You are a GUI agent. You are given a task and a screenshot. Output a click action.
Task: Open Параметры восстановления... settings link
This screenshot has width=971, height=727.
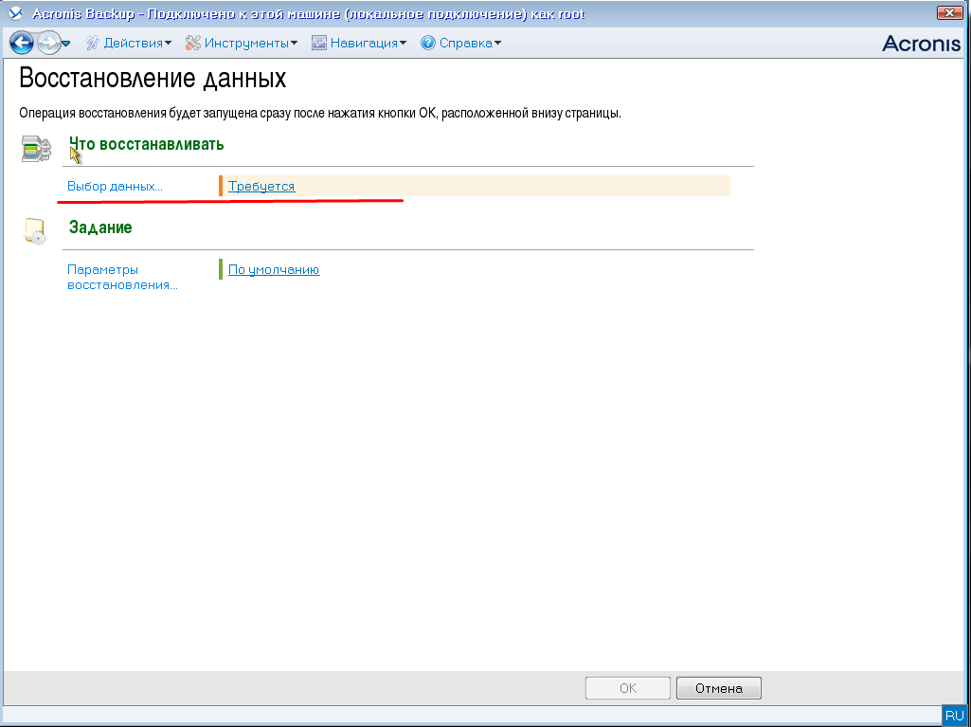click(122, 277)
